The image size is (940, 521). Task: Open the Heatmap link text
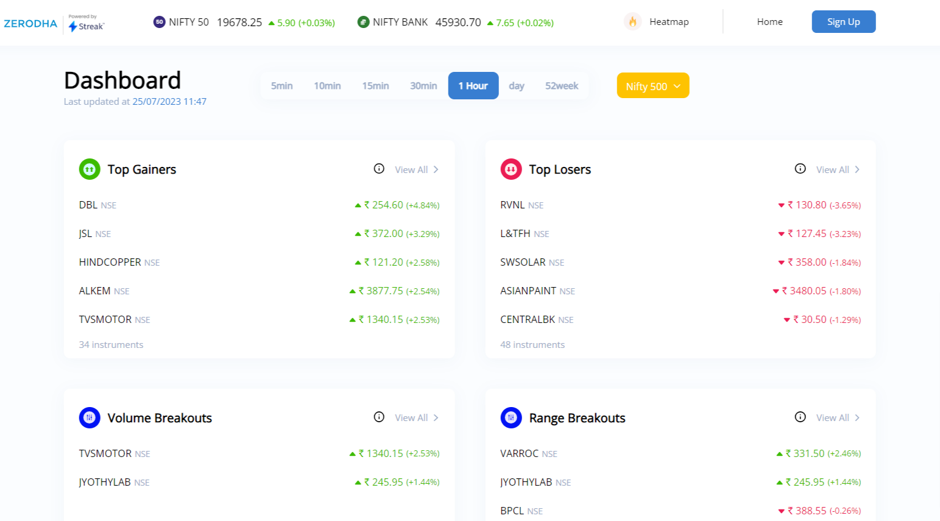pyautogui.click(x=669, y=22)
